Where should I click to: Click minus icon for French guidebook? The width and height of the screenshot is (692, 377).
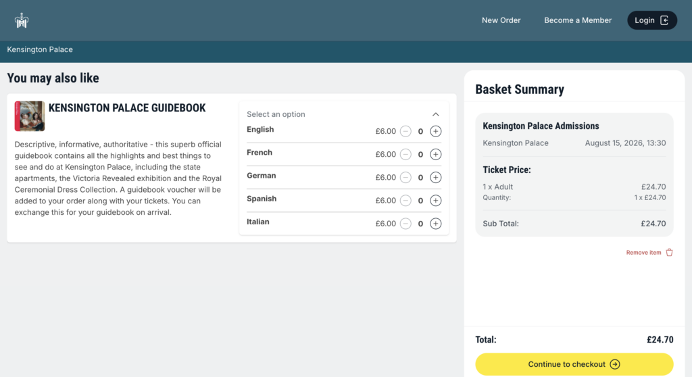(x=405, y=154)
